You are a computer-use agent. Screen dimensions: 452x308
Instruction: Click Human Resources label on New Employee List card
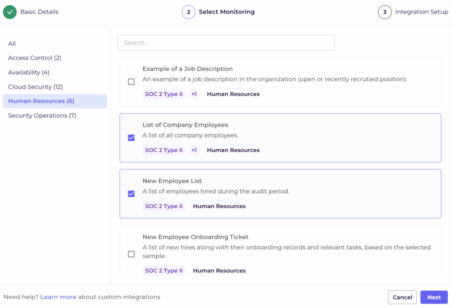tap(219, 207)
